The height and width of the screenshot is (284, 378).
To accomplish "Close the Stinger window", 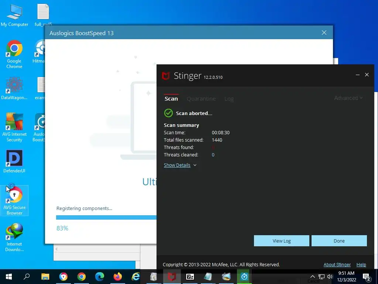I will coord(367,75).
